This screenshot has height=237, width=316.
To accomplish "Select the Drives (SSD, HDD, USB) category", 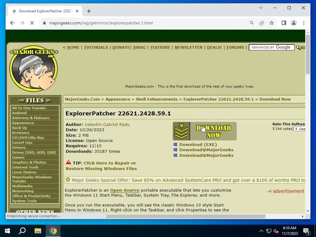I will pos(35,152).
